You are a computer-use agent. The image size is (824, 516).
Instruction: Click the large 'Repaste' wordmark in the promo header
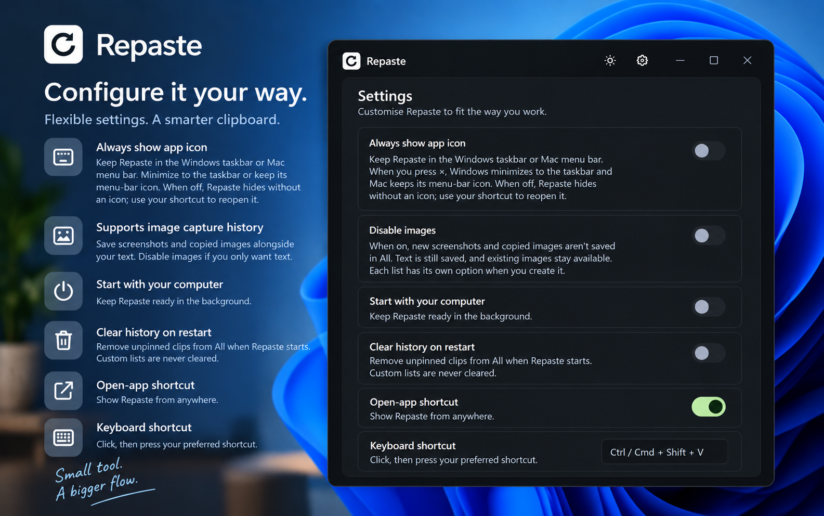(149, 46)
